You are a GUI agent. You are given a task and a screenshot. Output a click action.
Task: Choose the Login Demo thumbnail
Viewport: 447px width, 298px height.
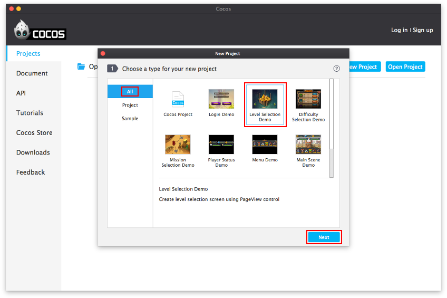pos(221,99)
